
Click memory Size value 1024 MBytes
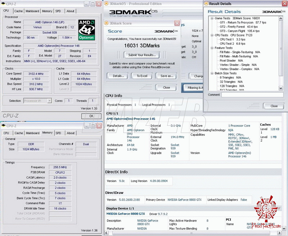pos(31,149)
